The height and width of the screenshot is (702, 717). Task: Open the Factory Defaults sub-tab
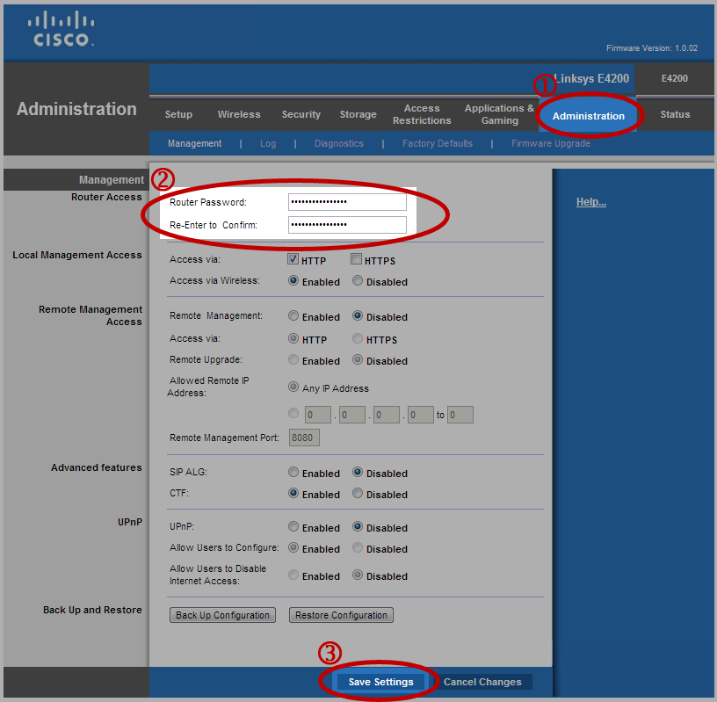click(x=438, y=143)
